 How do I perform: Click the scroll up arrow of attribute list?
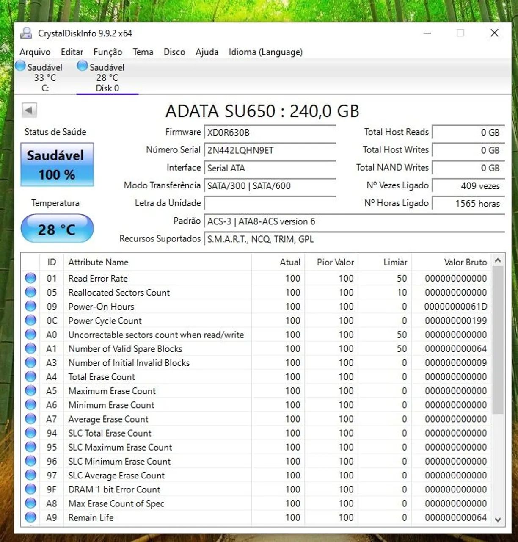click(498, 260)
